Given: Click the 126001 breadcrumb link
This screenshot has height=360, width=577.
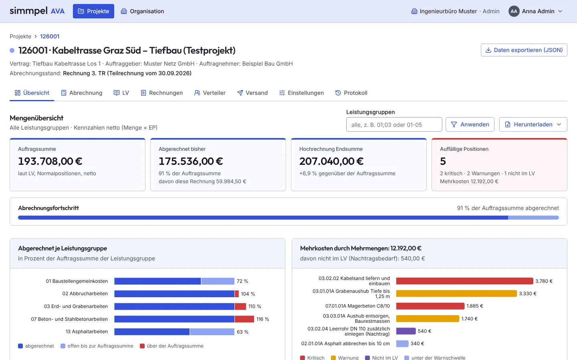Looking at the screenshot, I should [50, 36].
